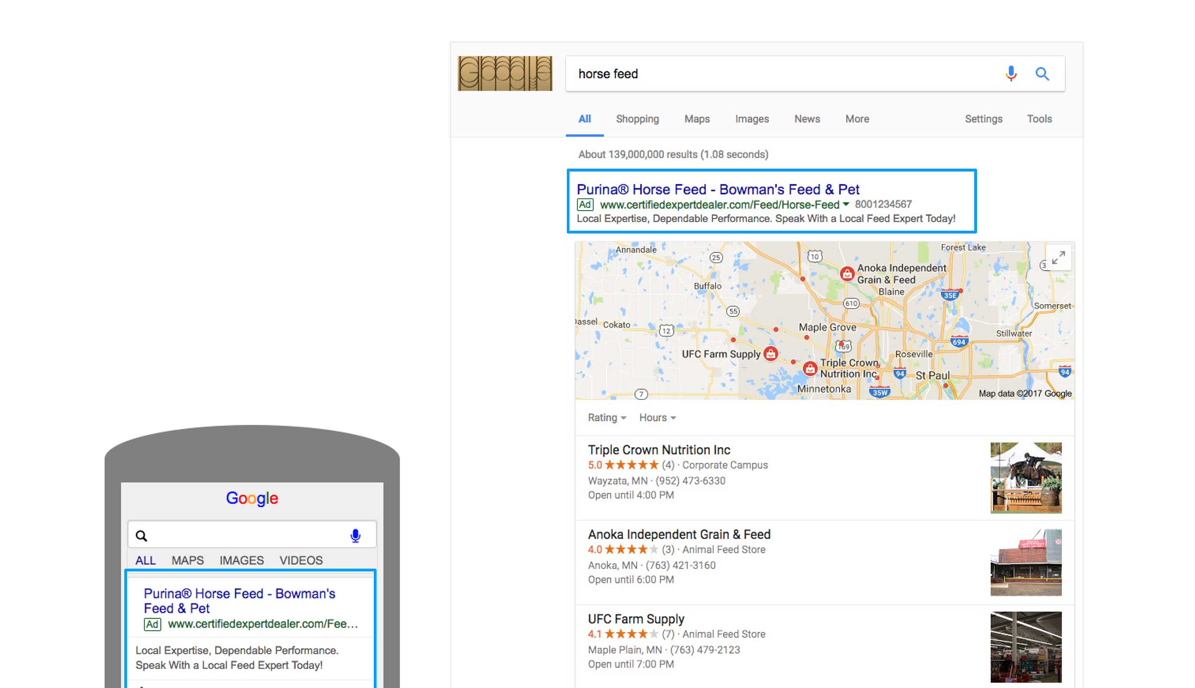Open search Settings
This screenshot has height=688, width=1195.
coord(983,119)
